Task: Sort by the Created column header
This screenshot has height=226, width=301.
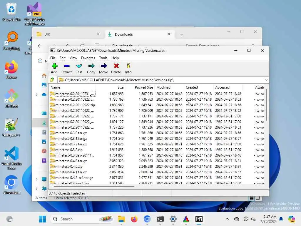Action: 198,87
